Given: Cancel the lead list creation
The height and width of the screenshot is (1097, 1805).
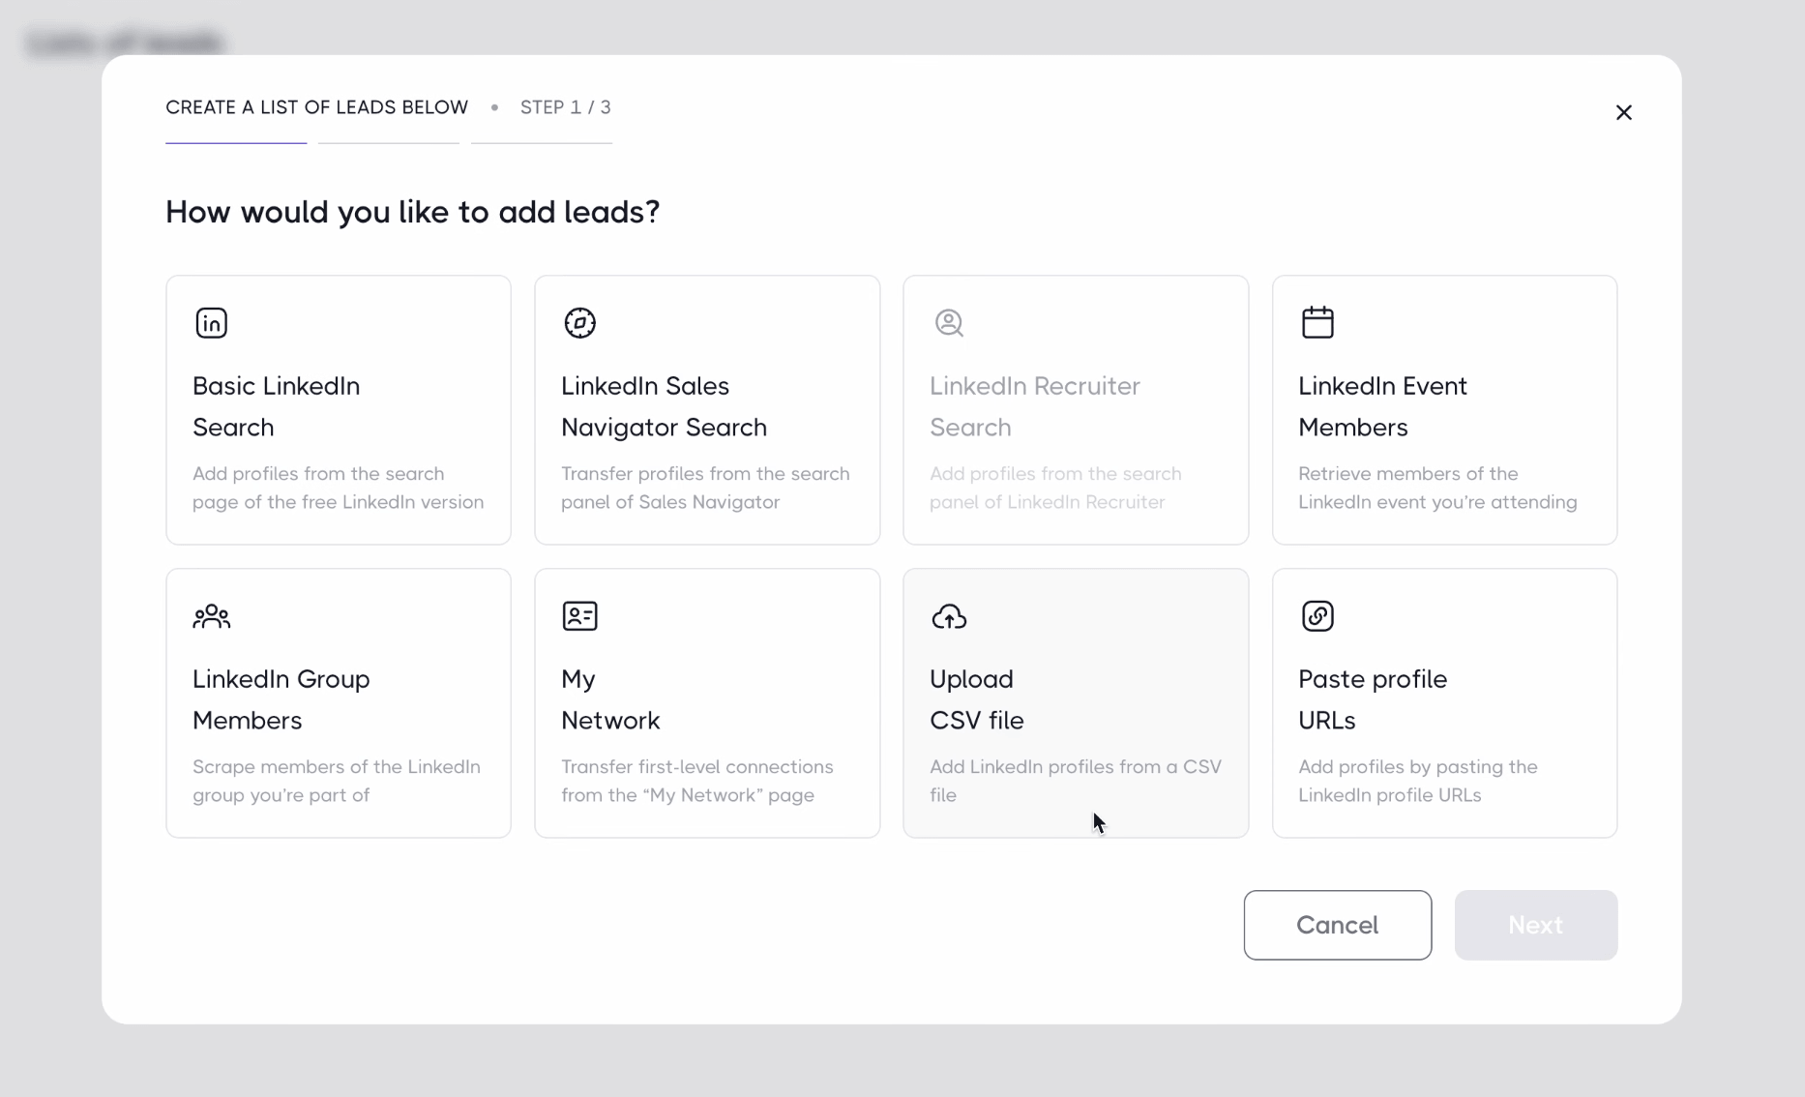Looking at the screenshot, I should click(1337, 925).
